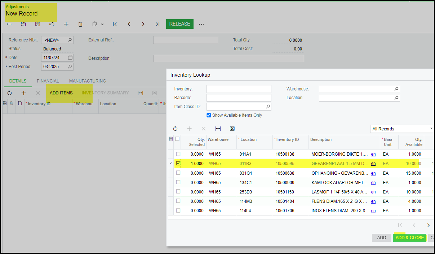The image size is (435, 254).
Task: Uncheck Show Available Items Only
Action: [x=209, y=115]
